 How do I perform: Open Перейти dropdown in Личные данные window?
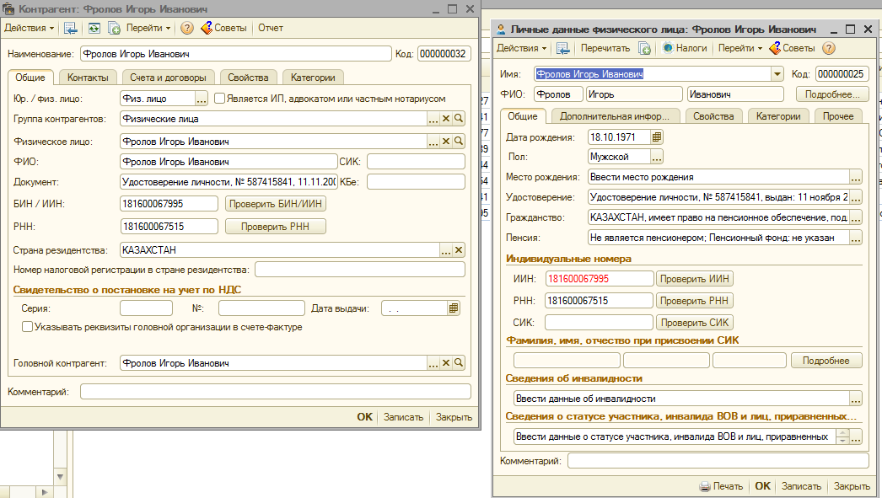click(740, 48)
